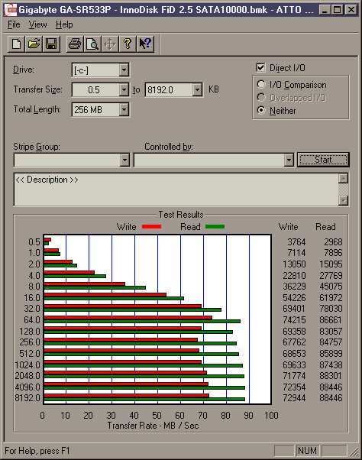Click read value 86661 for 64.0 KB
362x460 pixels.
point(331,320)
